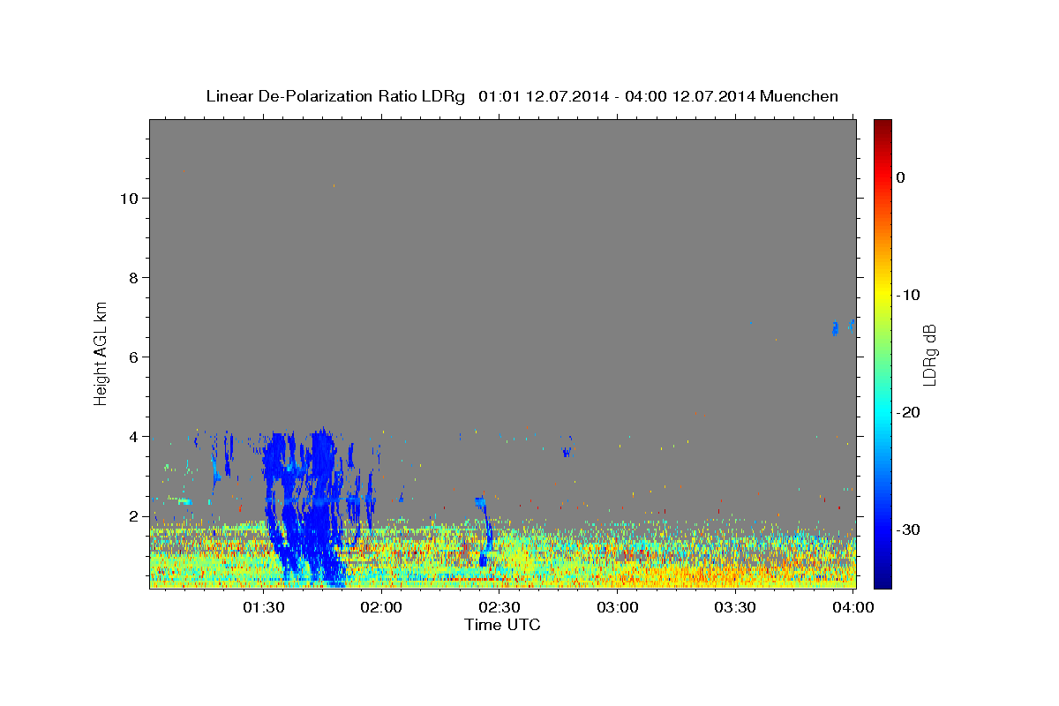The height and width of the screenshot is (706, 1059).
Task: Click the '01:01 12.07.2014' start time in title
Action: pyautogui.click(x=543, y=96)
